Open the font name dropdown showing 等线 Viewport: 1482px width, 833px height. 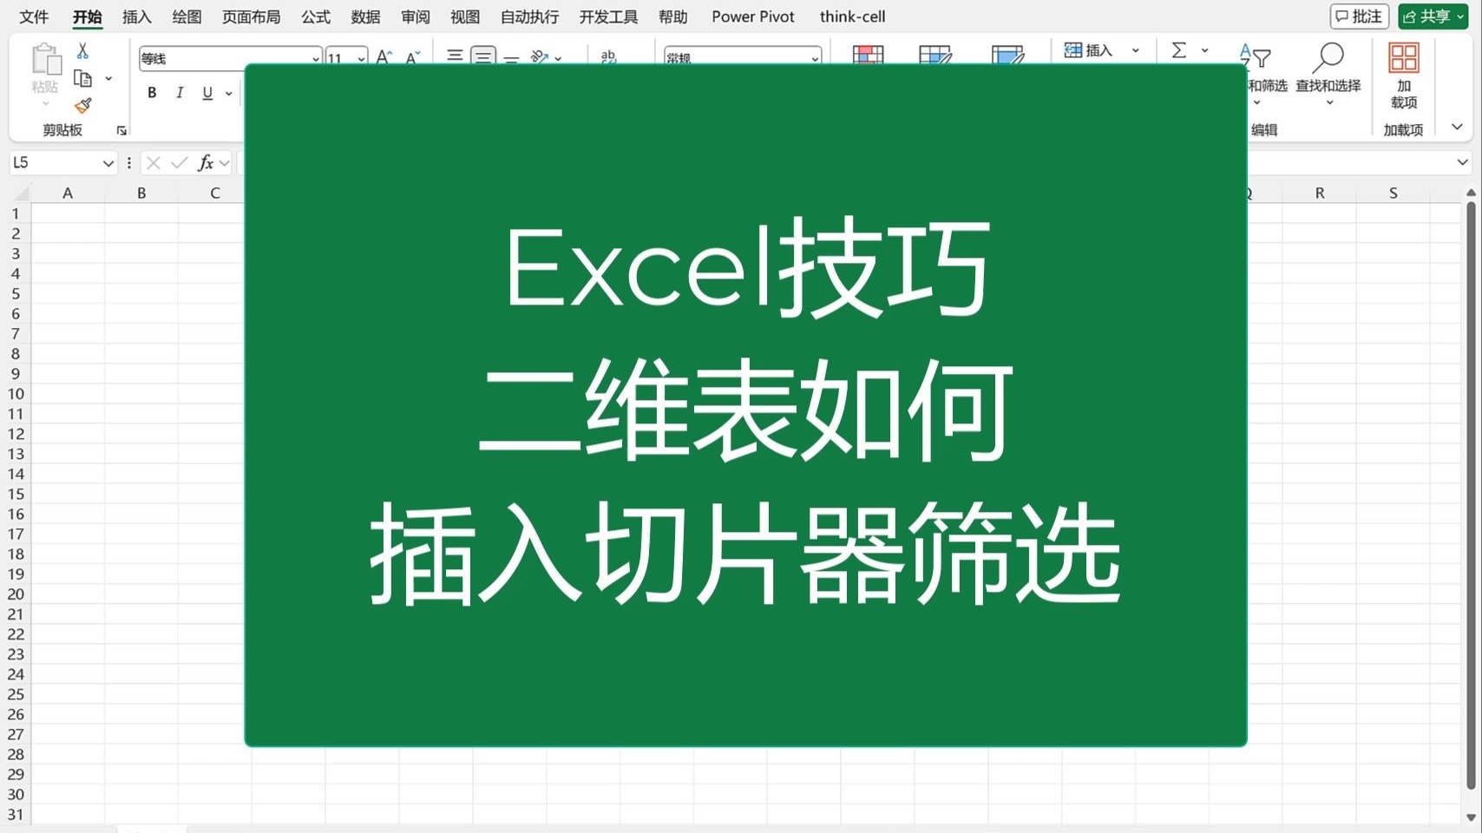point(315,58)
